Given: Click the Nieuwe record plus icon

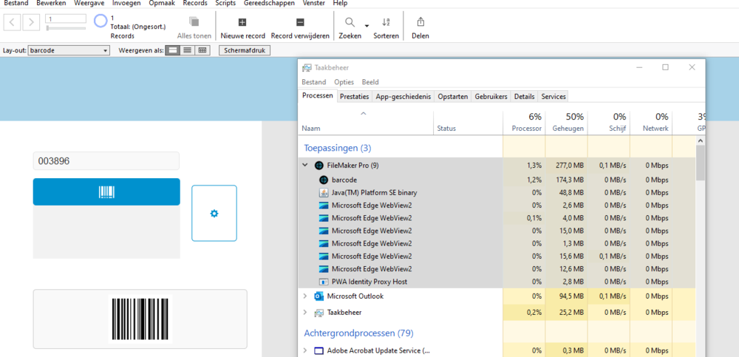Looking at the screenshot, I should coord(242,23).
